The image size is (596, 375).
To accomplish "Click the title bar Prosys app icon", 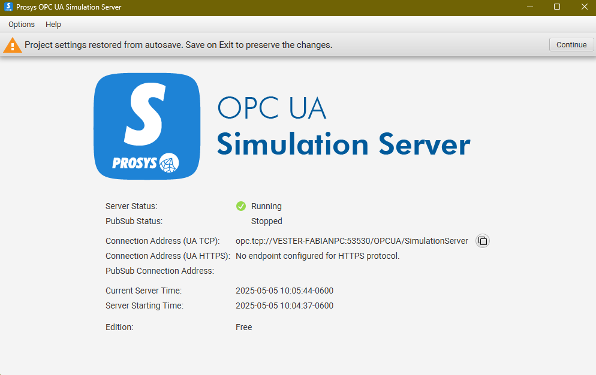I will 8,7.
